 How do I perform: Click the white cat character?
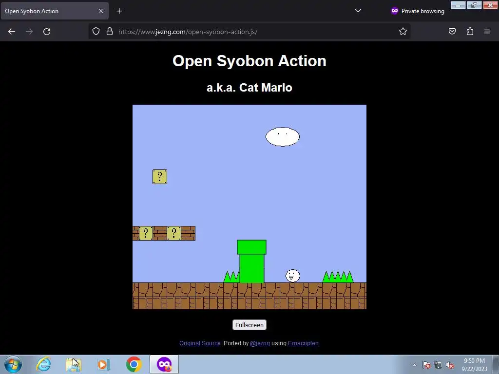pos(292,276)
